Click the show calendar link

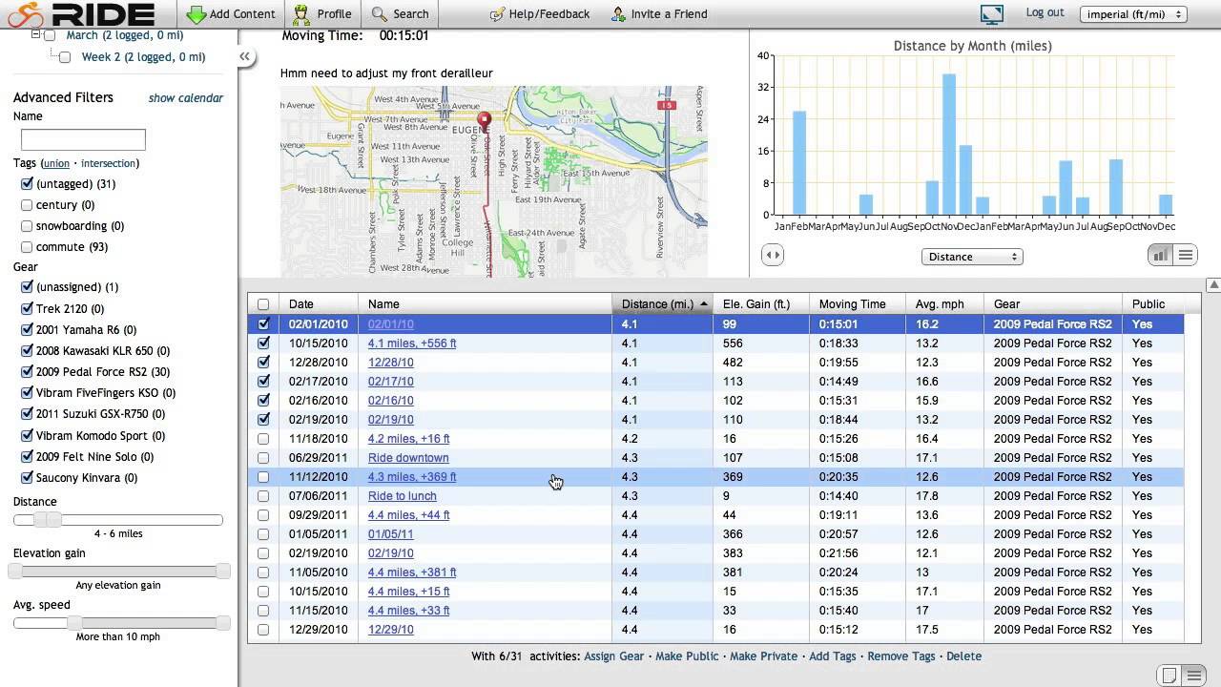(x=186, y=97)
